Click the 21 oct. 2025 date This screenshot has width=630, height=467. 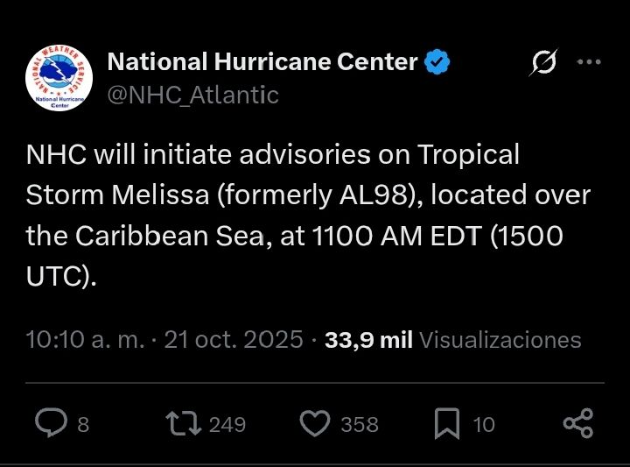pos(234,340)
